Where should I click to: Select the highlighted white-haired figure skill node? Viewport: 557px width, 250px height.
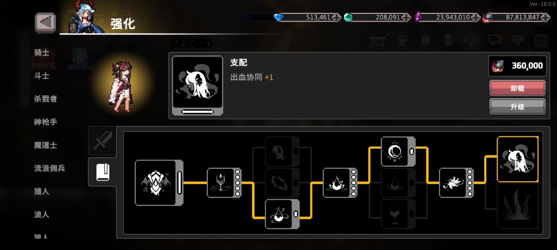click(518, 159)
